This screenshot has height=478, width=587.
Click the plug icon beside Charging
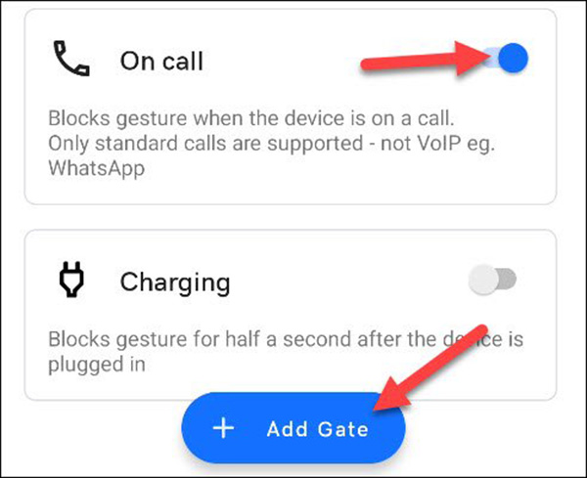coord(71,280)
